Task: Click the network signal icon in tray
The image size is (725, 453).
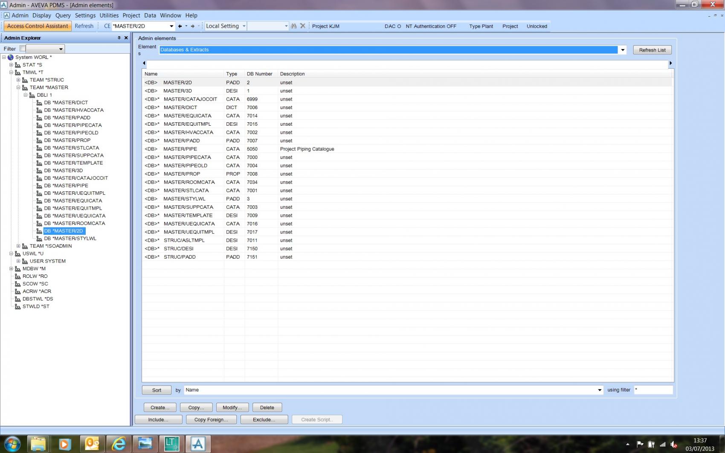Action: point(663,444)
